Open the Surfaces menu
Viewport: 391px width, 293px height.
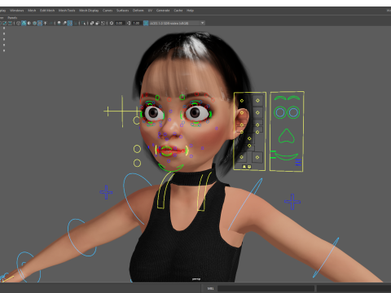click(123, 11)
